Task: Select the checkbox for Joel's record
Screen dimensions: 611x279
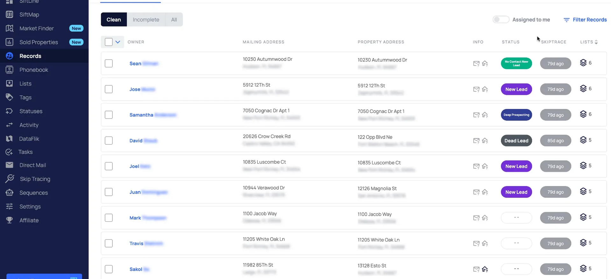Action: (109, 166)
